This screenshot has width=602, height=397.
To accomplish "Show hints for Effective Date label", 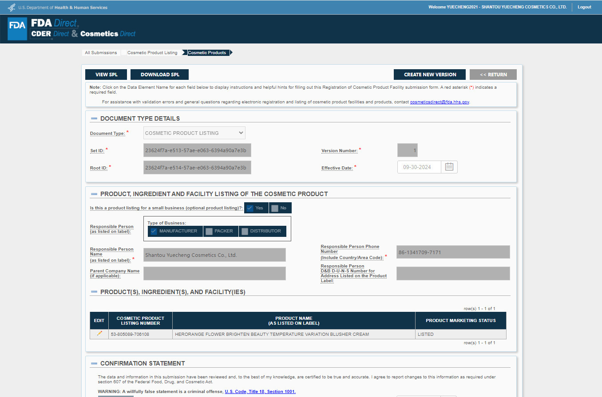I will pyautogui.click(x=337, y=168).
